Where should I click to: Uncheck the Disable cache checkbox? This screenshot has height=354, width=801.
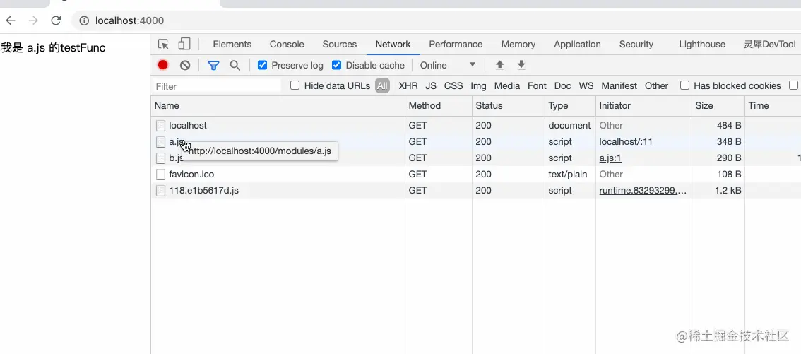pos(337,66)
